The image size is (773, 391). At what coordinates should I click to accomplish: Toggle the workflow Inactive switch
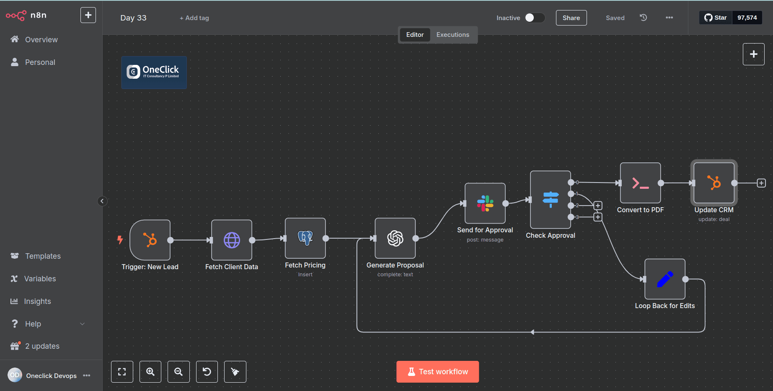(535, 18)
